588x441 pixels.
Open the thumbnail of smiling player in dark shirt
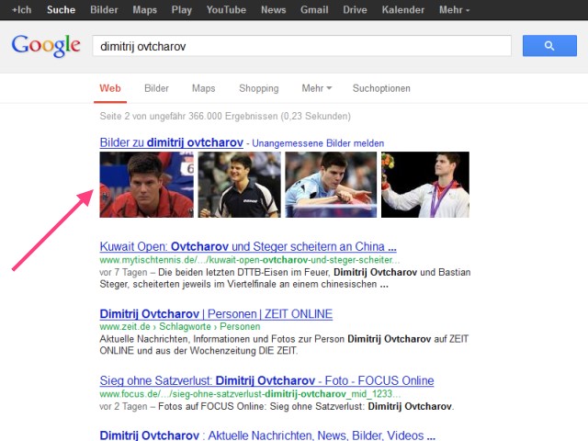click(x=239, y=185)
